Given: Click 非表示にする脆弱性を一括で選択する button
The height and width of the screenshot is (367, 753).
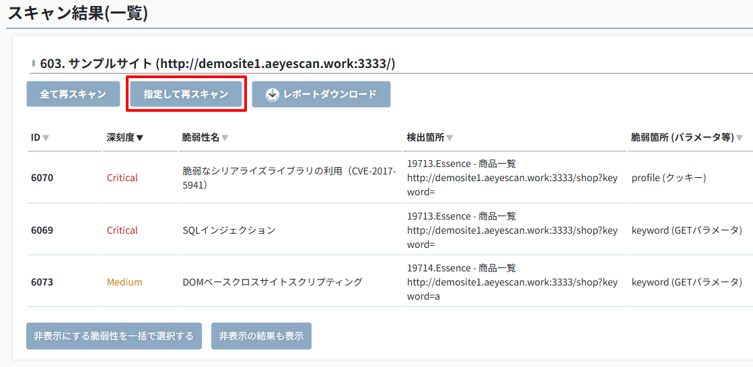Looking at the screenshot, I should (x=114, y=336).
